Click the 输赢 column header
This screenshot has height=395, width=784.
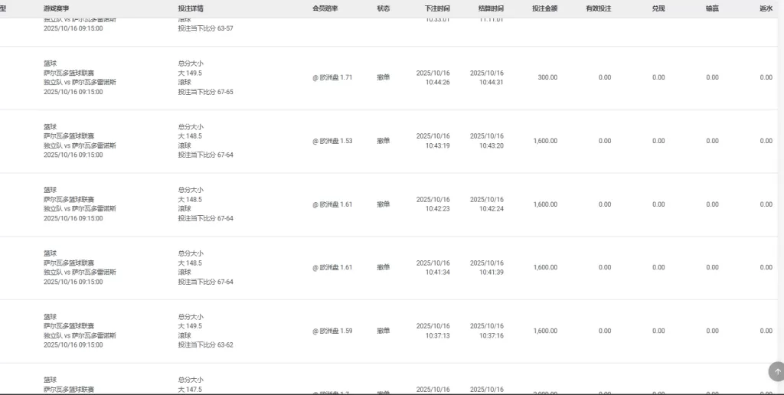(x=712, y=8)
